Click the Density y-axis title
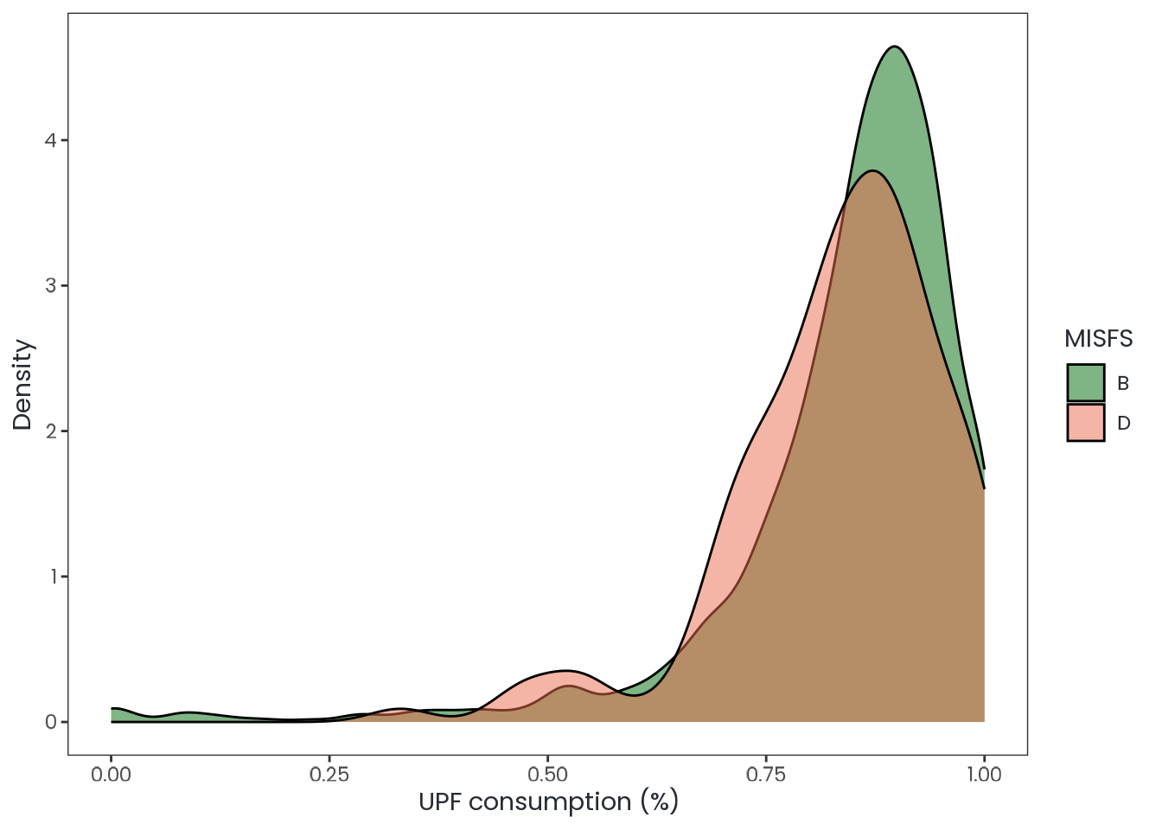1162x830 pixels. tap(22, 385)
